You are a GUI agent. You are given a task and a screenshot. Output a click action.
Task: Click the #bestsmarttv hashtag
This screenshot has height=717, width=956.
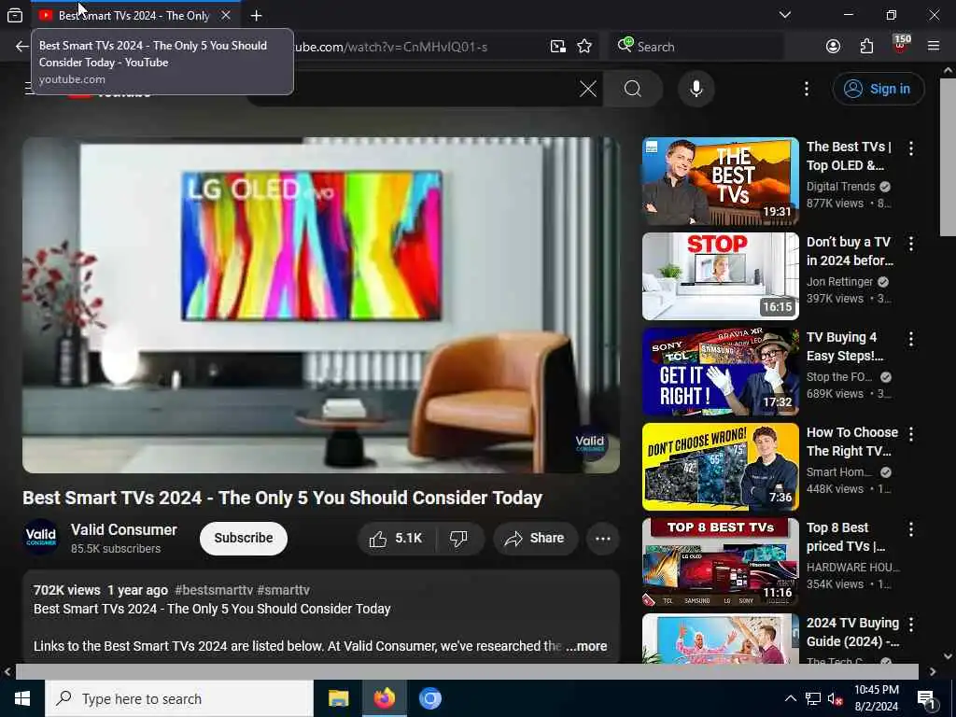coord(214,590)
